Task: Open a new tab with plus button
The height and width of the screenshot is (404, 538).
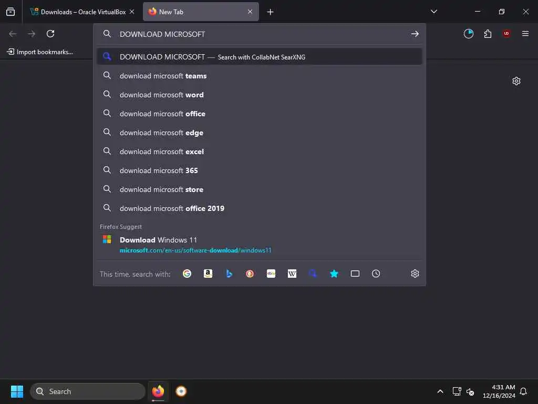Action: coord(271,12)
